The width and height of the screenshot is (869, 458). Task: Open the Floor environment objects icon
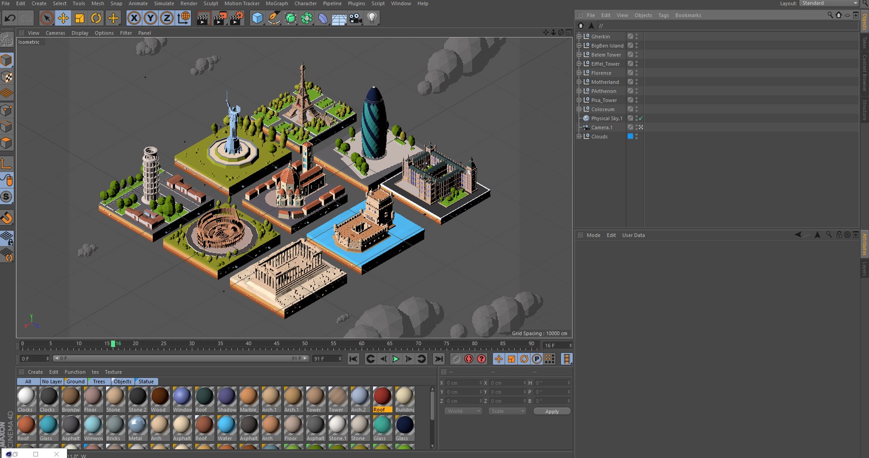(x=339, y=18)
